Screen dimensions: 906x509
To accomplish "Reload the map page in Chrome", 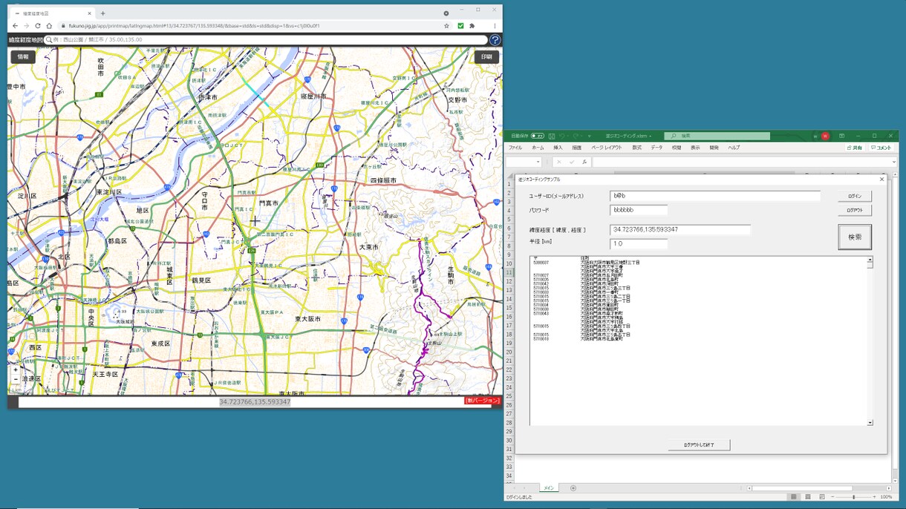I will point(38,26).
